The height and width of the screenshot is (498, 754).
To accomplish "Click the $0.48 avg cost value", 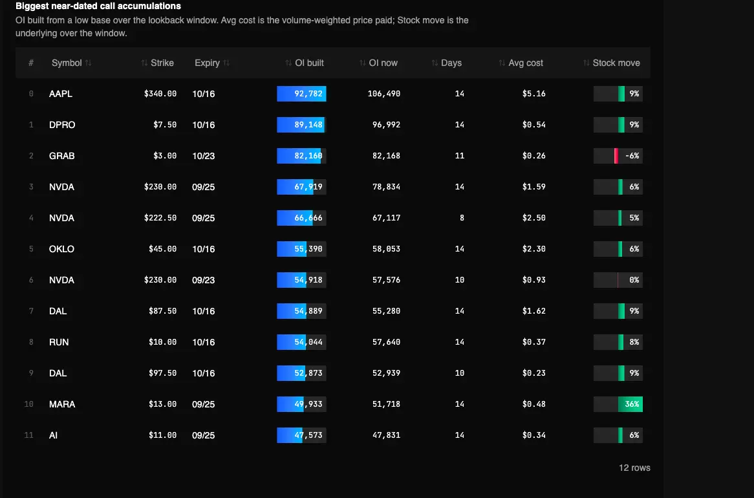I will click(533, 404).
